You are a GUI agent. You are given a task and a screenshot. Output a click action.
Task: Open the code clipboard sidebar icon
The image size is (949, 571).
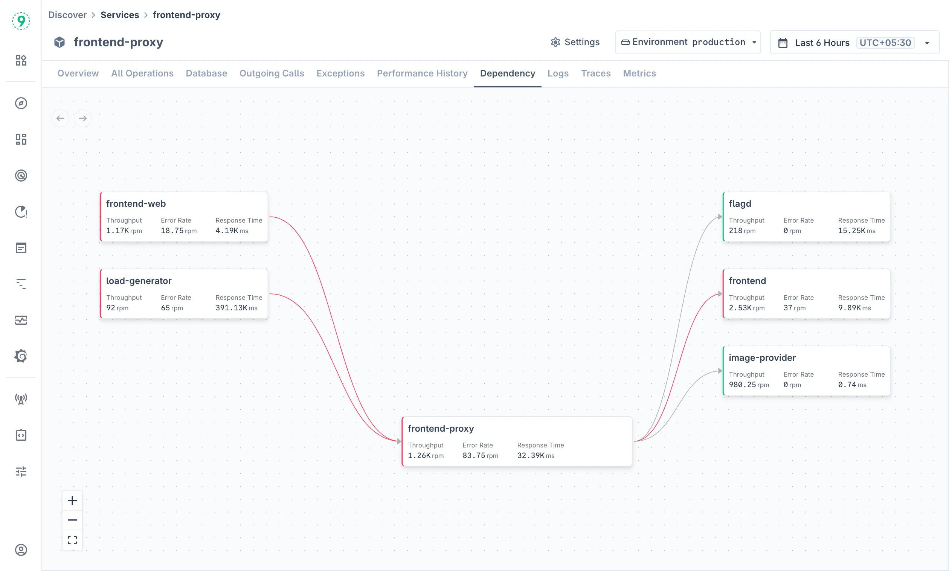21,435
